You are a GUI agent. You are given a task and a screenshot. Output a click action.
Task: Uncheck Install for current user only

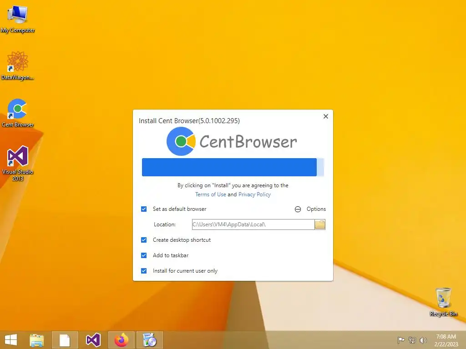coord(144,271)
